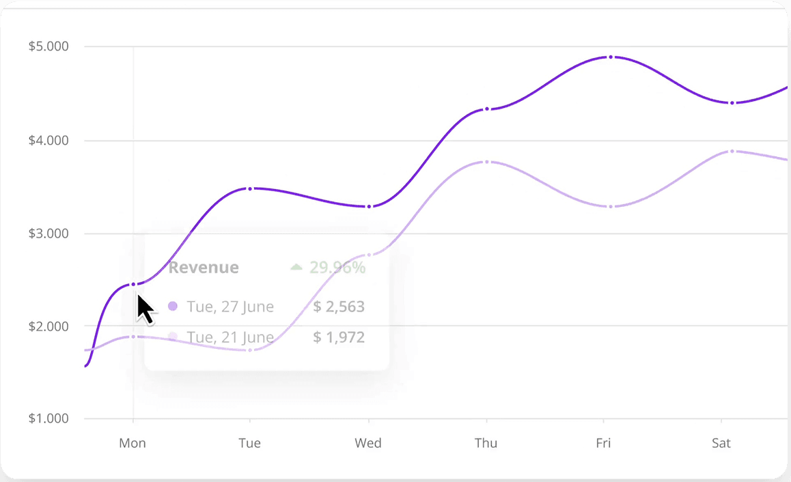Click the Revenue title in the tooltip
This screenshot has height=482, width=791.
pos(204,268)
